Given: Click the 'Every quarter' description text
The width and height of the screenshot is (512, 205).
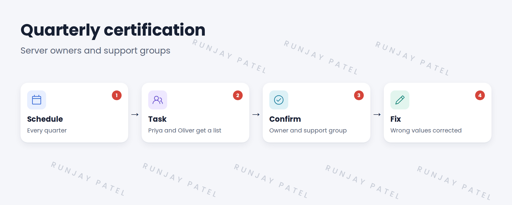Looking at the screenshot, I should tap(47, 130).
